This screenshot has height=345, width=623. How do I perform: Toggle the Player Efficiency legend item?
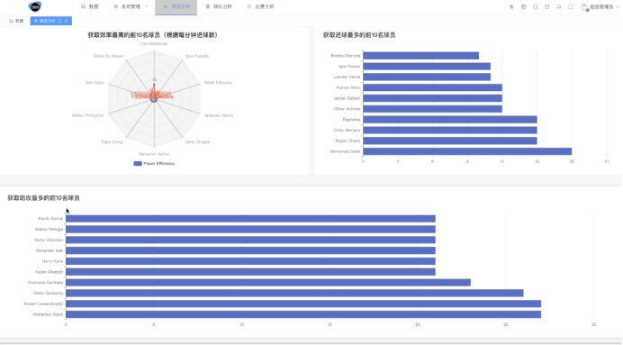[x=154, y=163]
